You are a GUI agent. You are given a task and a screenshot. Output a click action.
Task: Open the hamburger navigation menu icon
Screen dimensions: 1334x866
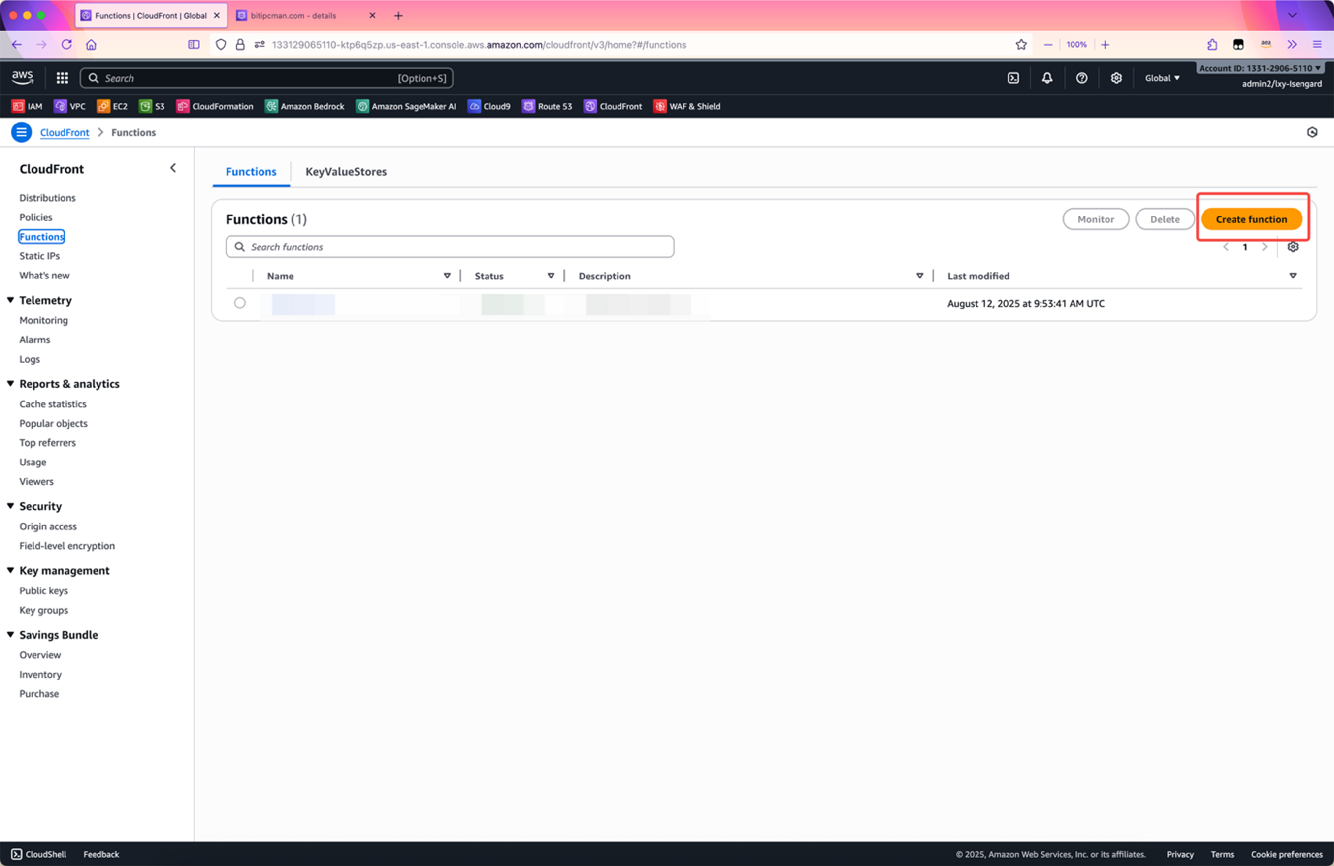(x=21, y=133)
